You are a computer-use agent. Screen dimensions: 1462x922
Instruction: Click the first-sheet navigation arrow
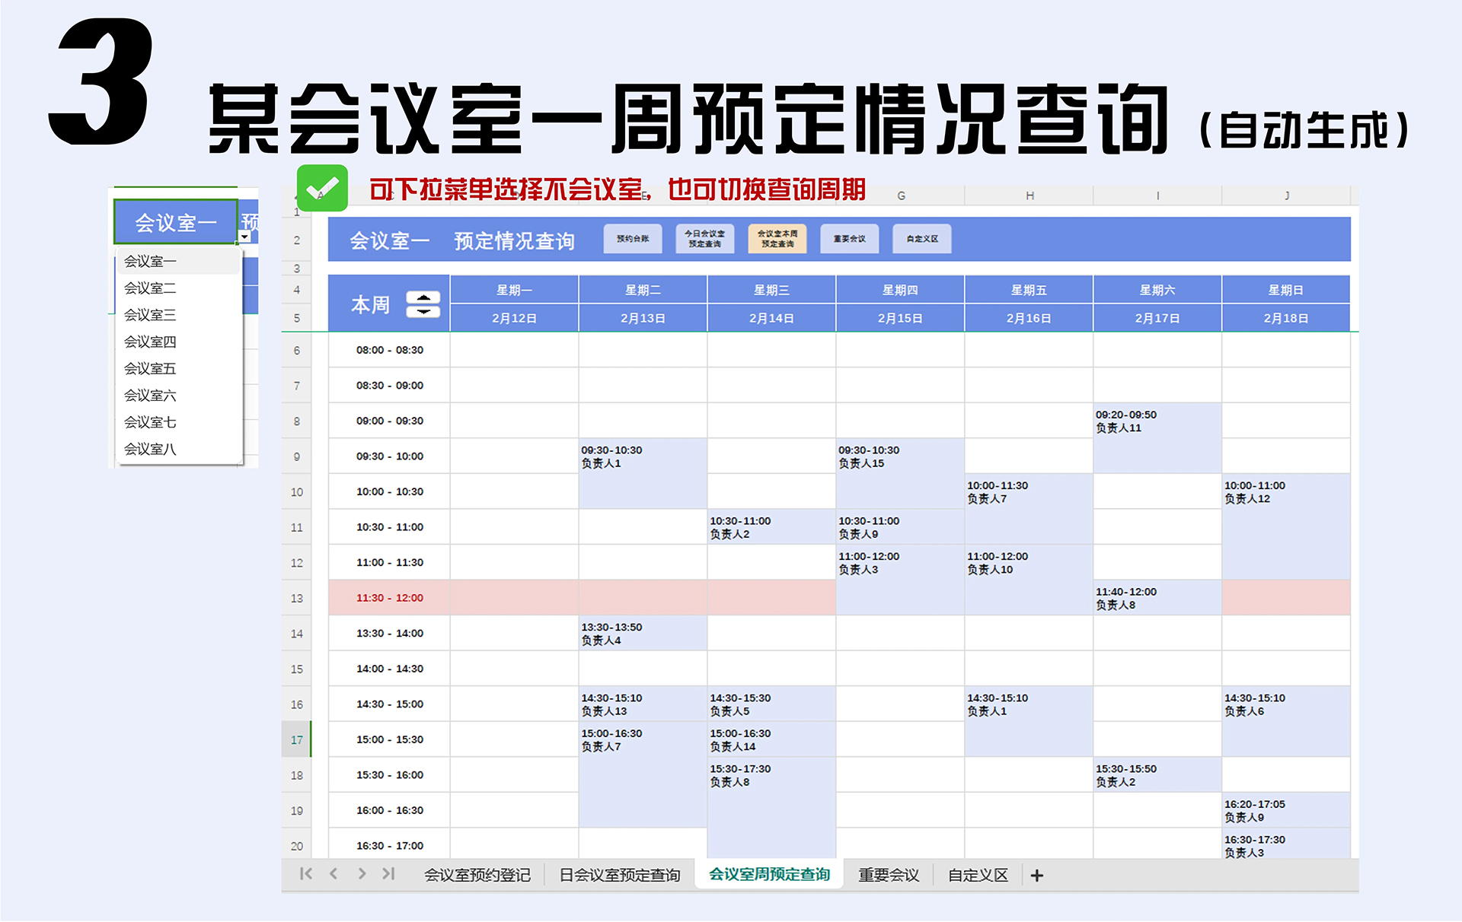(306, 874)
